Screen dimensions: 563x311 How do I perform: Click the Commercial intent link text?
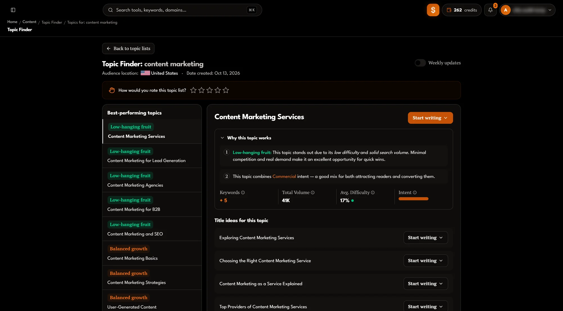click(x=284, y=177)
